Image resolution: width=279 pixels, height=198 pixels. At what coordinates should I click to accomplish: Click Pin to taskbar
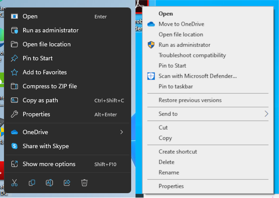click(x=175, y=87)
